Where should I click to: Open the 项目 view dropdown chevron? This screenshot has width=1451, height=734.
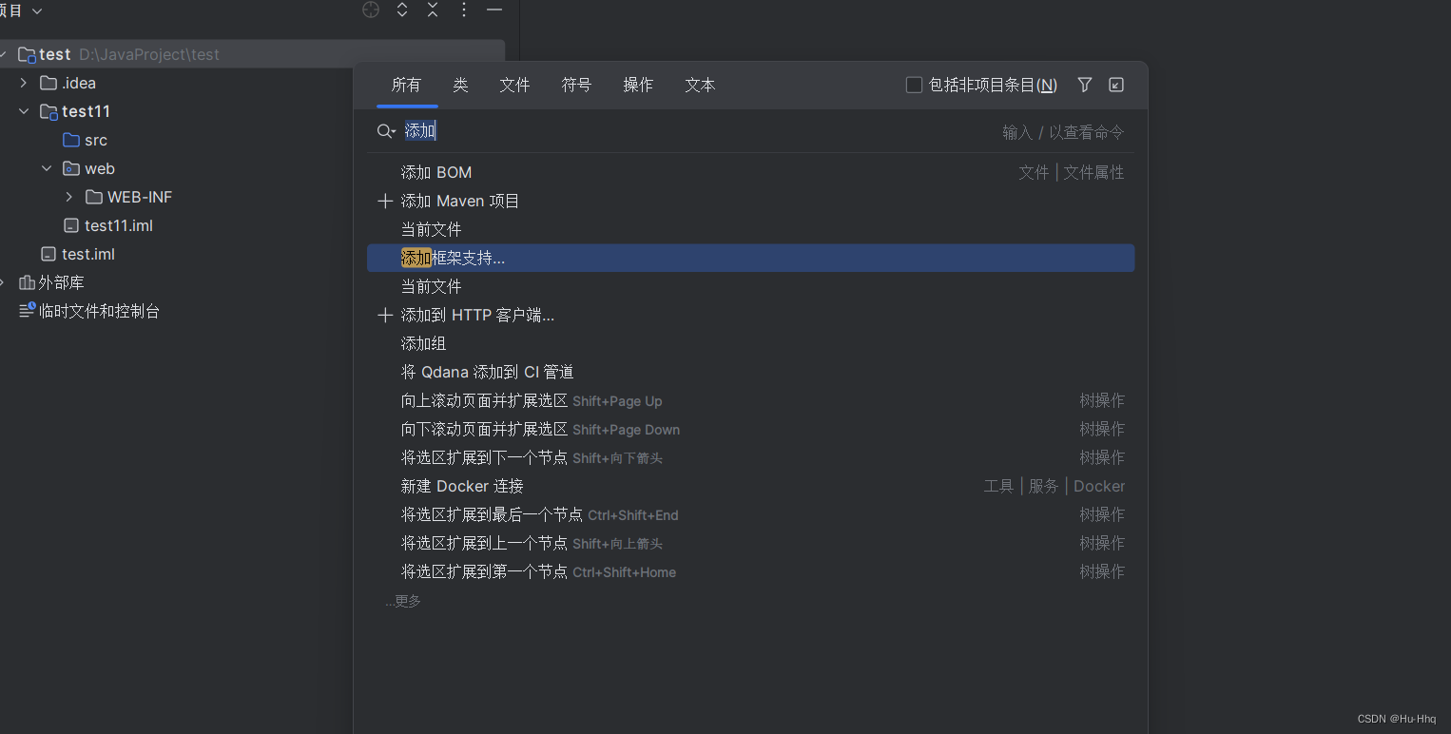[36, 10]
